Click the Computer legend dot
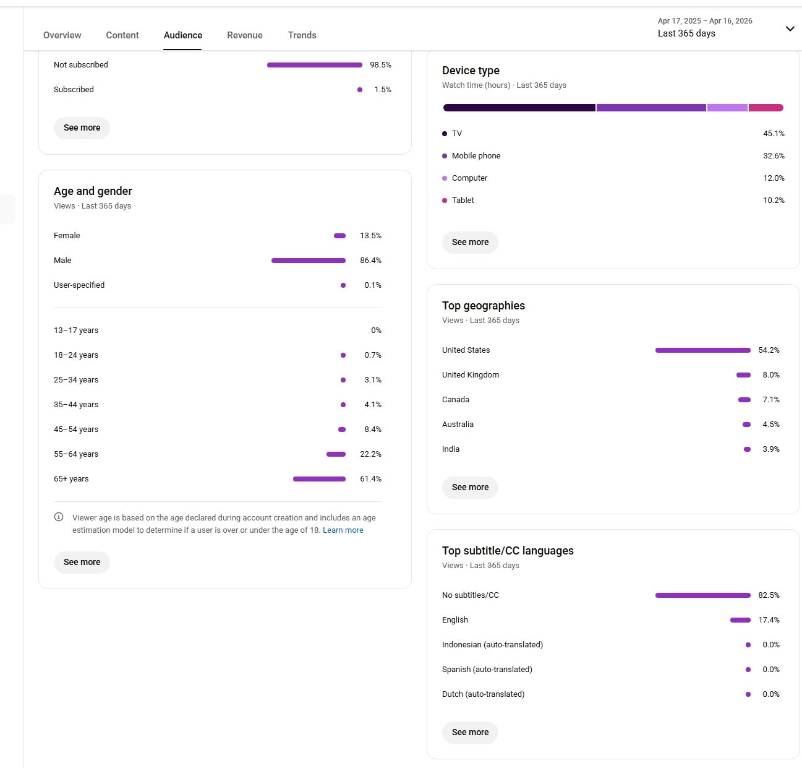This screenshot has width=802, height=768. (445, 178)
